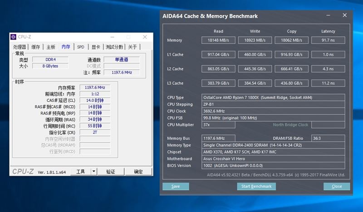Image resolution: width=363 pixels, height=212 pixels.
Task: Click the 2T command rate value
Action: coord(95,132)
